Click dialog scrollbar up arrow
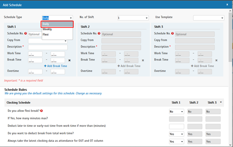 230,11
